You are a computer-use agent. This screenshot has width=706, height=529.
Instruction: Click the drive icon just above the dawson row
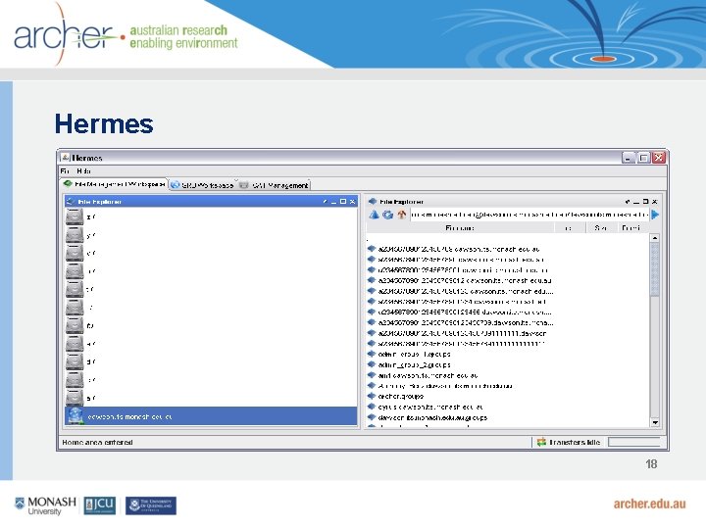coord(75,398)
